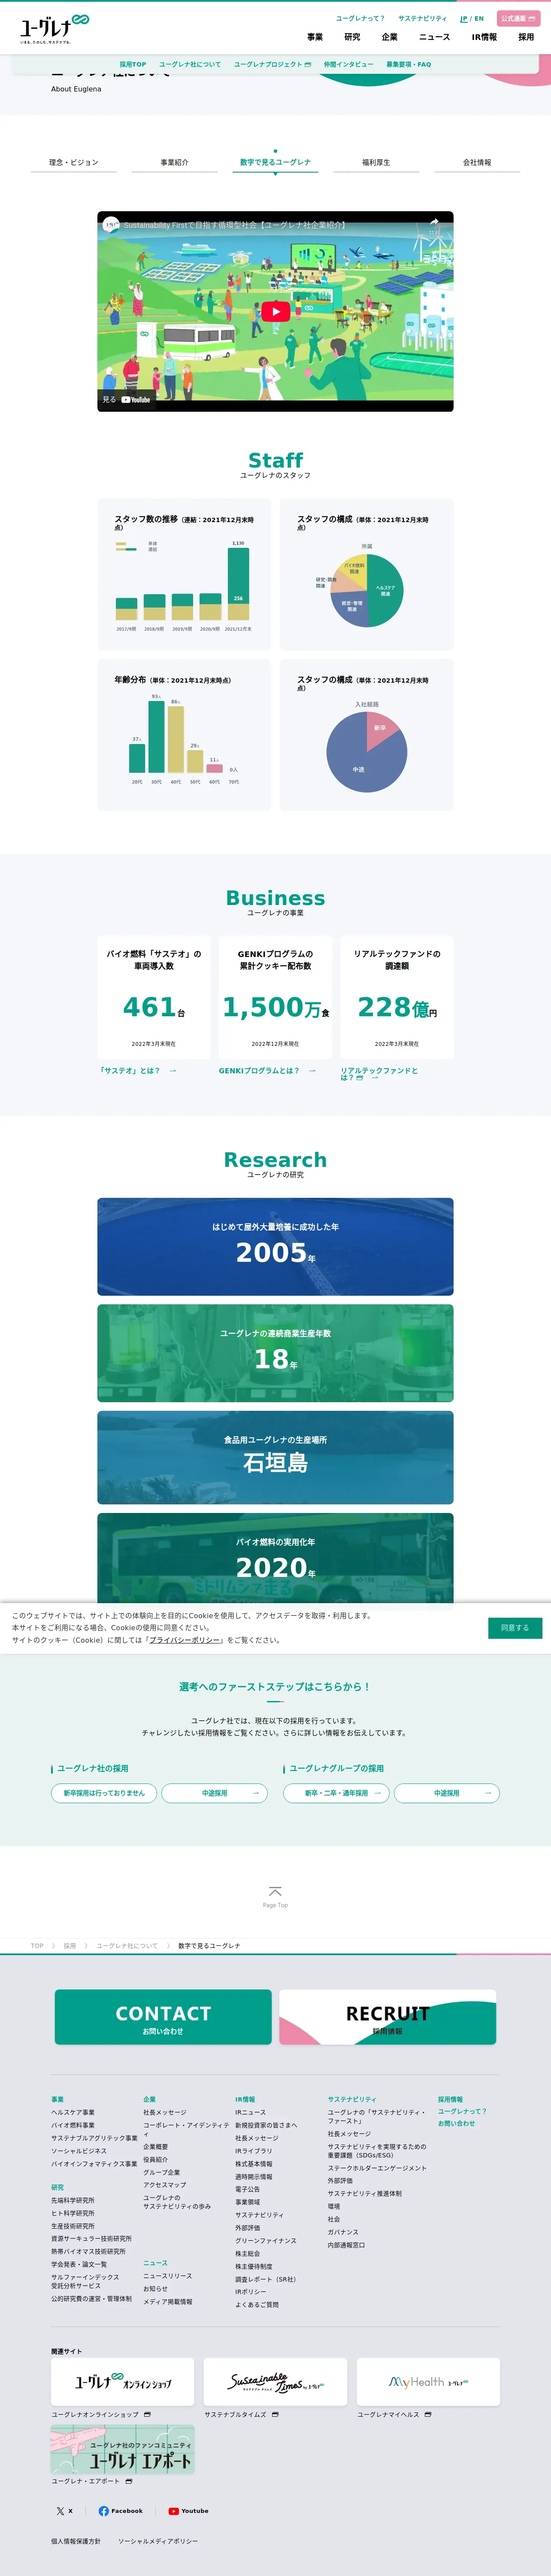Image resolution: width=551 pixels, height=2576 pixels.
Task: Click 採用 in breadcrumb
Action: click(70, 1946)
